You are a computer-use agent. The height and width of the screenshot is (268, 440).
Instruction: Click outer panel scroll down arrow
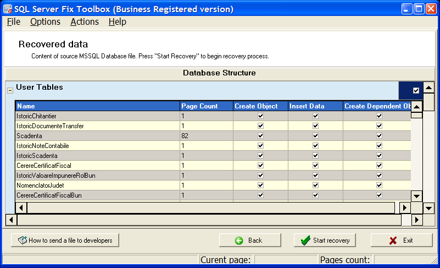428,209
